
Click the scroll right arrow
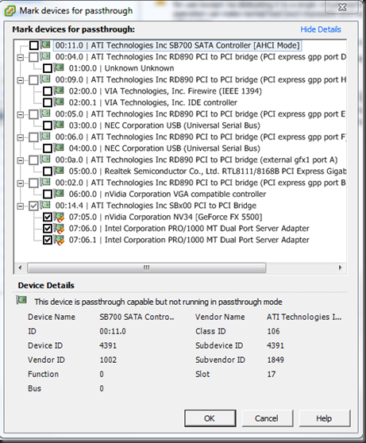click(340, 268)
